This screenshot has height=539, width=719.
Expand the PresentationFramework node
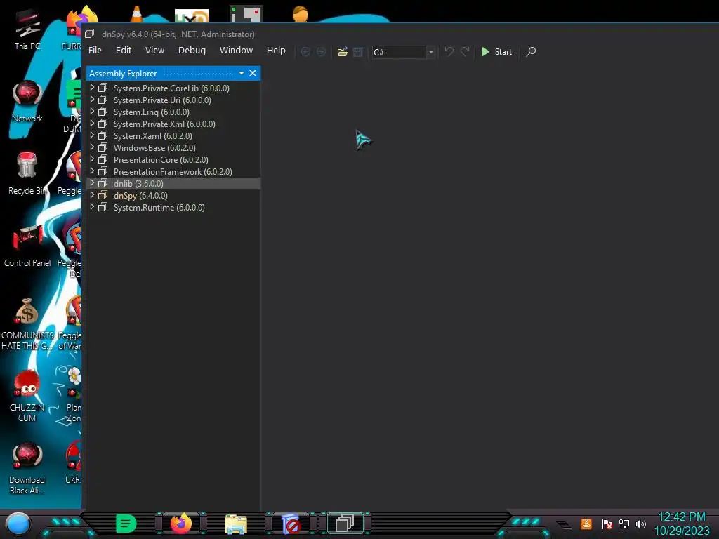coord(92,171)
